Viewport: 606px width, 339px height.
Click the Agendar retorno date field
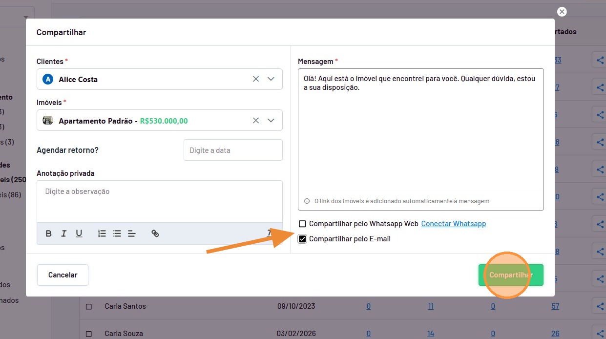[x=233, y=150]
